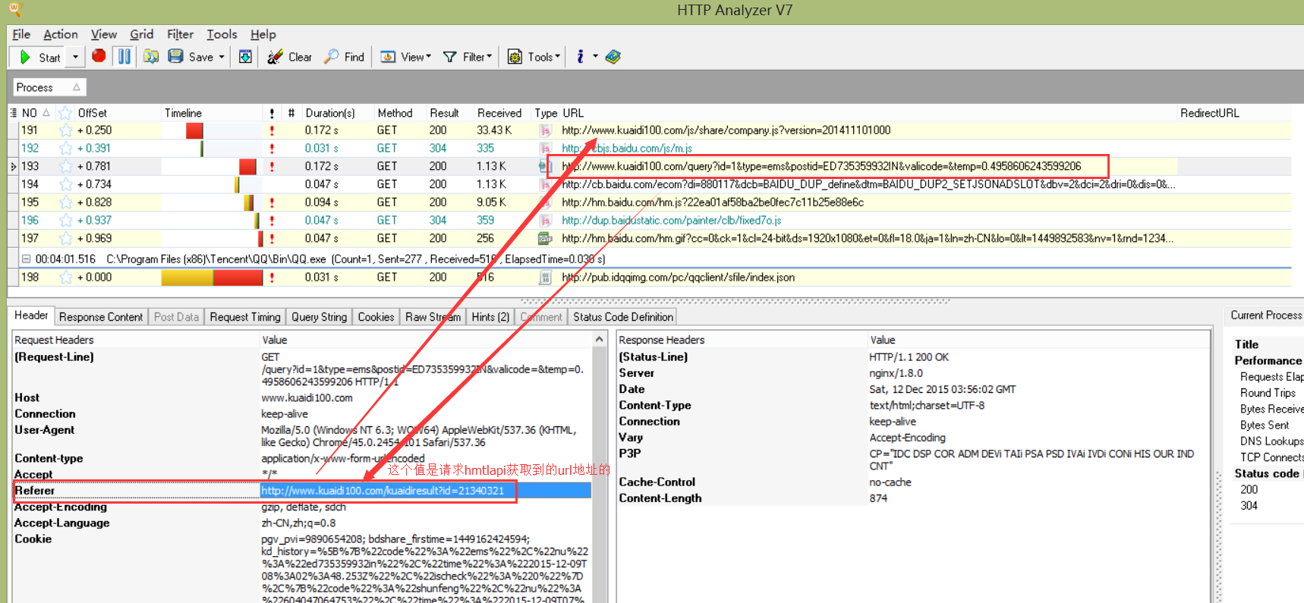Toggle the star for request 198
This screenshot has height=603, width=1304.
click(66, 278)
